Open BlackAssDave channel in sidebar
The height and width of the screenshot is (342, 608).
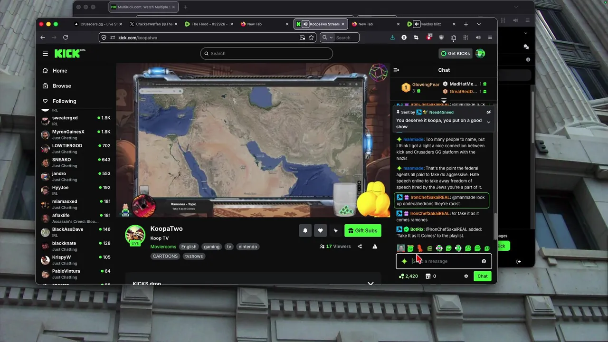point(76,232)
